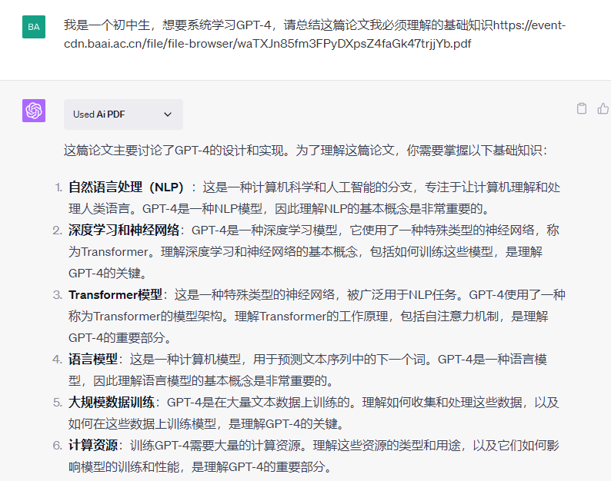Click the green BA user avatar
The width and height of the screenshot is (611, 481).
point(34,27)
